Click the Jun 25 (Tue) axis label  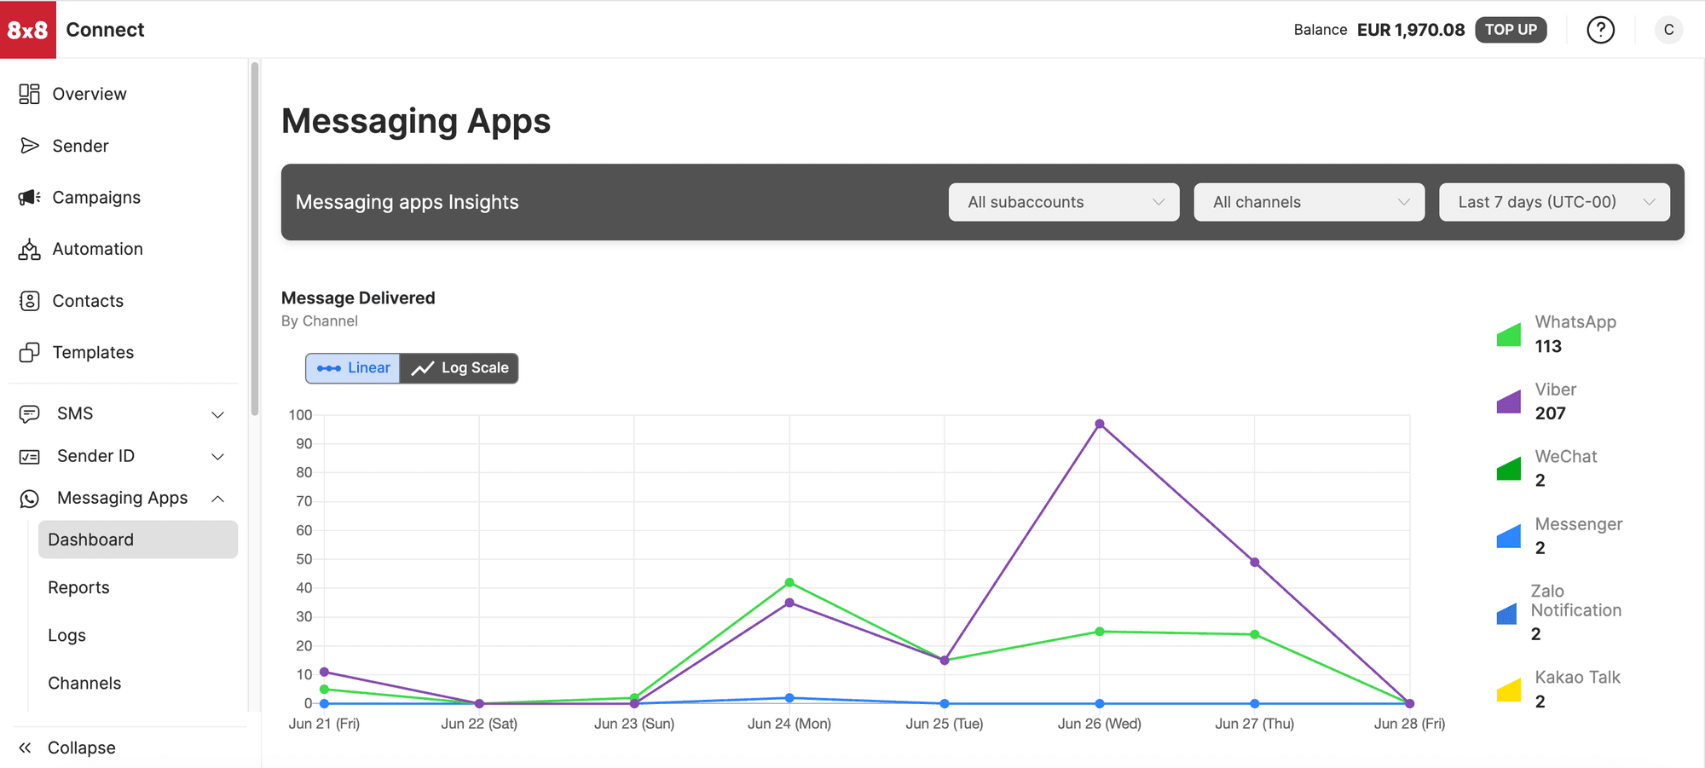click(x=945, y=724)
